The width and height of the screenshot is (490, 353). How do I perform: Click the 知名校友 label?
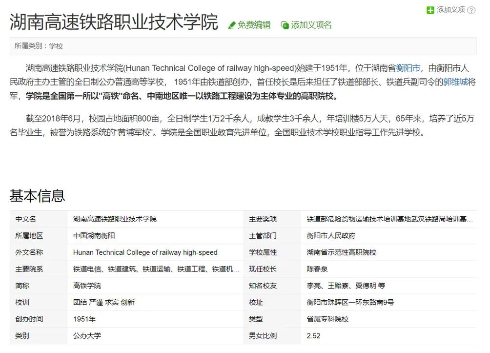[263, 286]
